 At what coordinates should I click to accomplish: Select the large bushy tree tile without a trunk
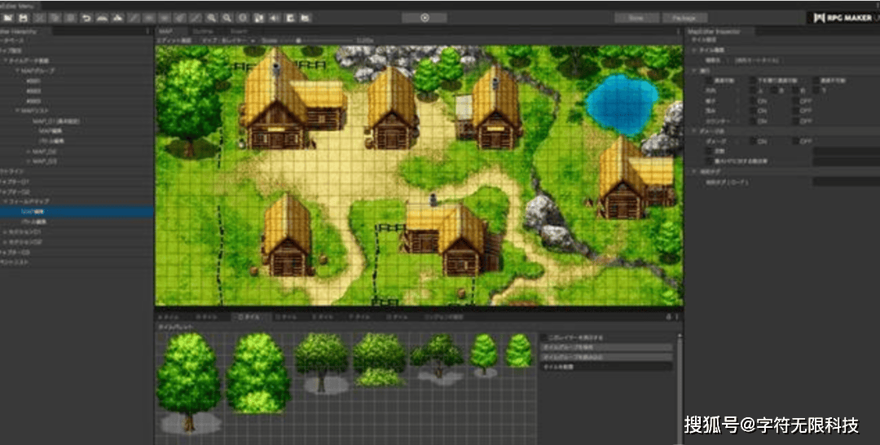coord(257,372)
